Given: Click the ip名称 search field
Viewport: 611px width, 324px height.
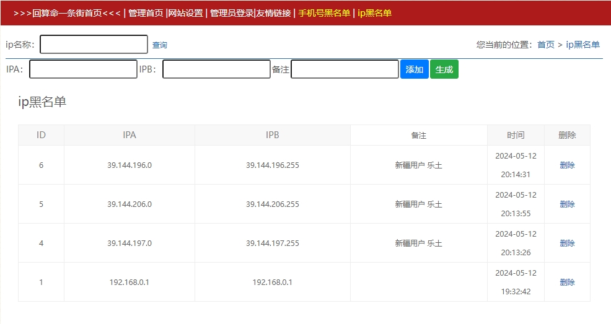Looking at the screenshot, I should [x=94, y=45].
